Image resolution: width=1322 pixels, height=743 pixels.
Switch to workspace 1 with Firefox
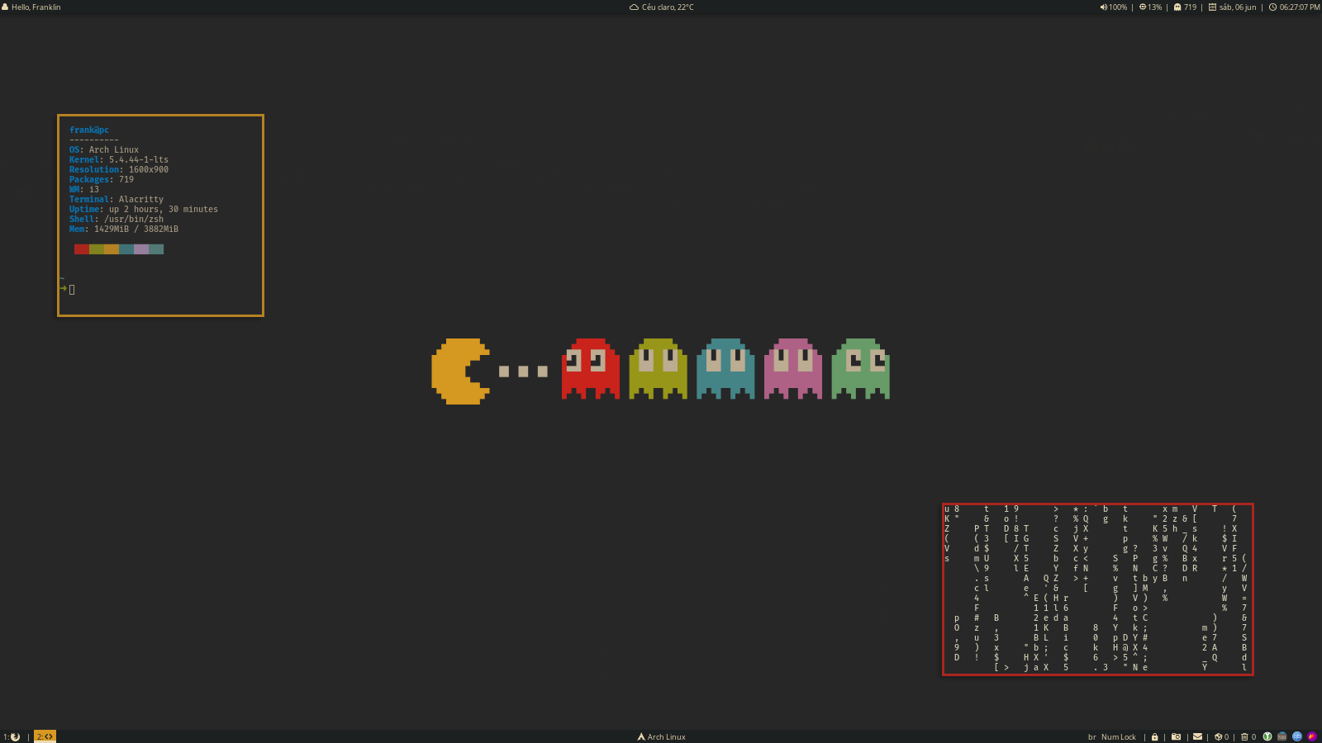(12, 736)
